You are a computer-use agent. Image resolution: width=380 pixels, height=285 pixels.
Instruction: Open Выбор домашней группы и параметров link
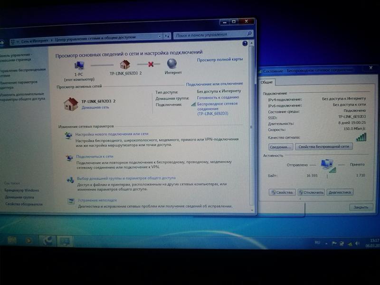[x=126, y=178]
